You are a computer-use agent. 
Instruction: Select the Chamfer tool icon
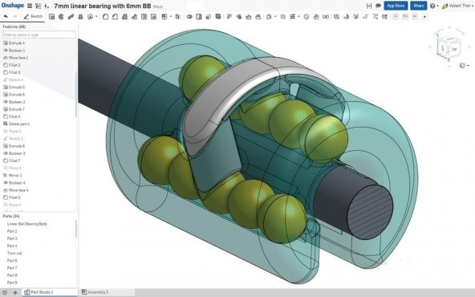115,17
